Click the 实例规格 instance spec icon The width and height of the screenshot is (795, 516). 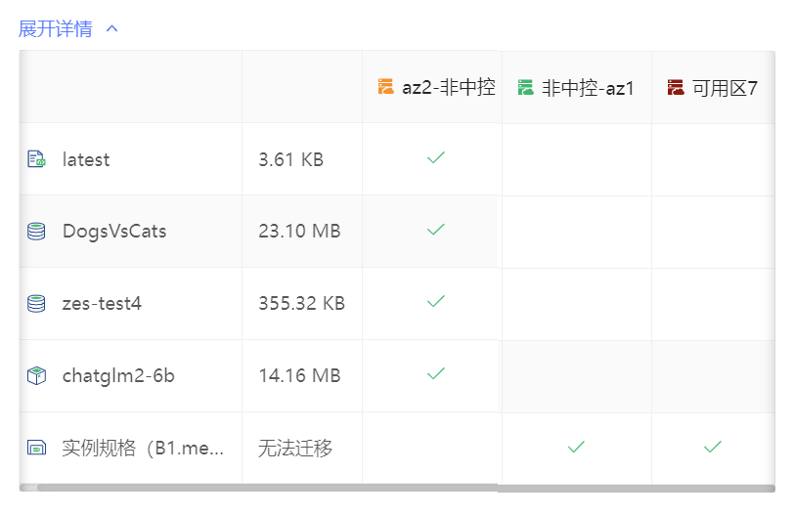(x=36, y=449)
